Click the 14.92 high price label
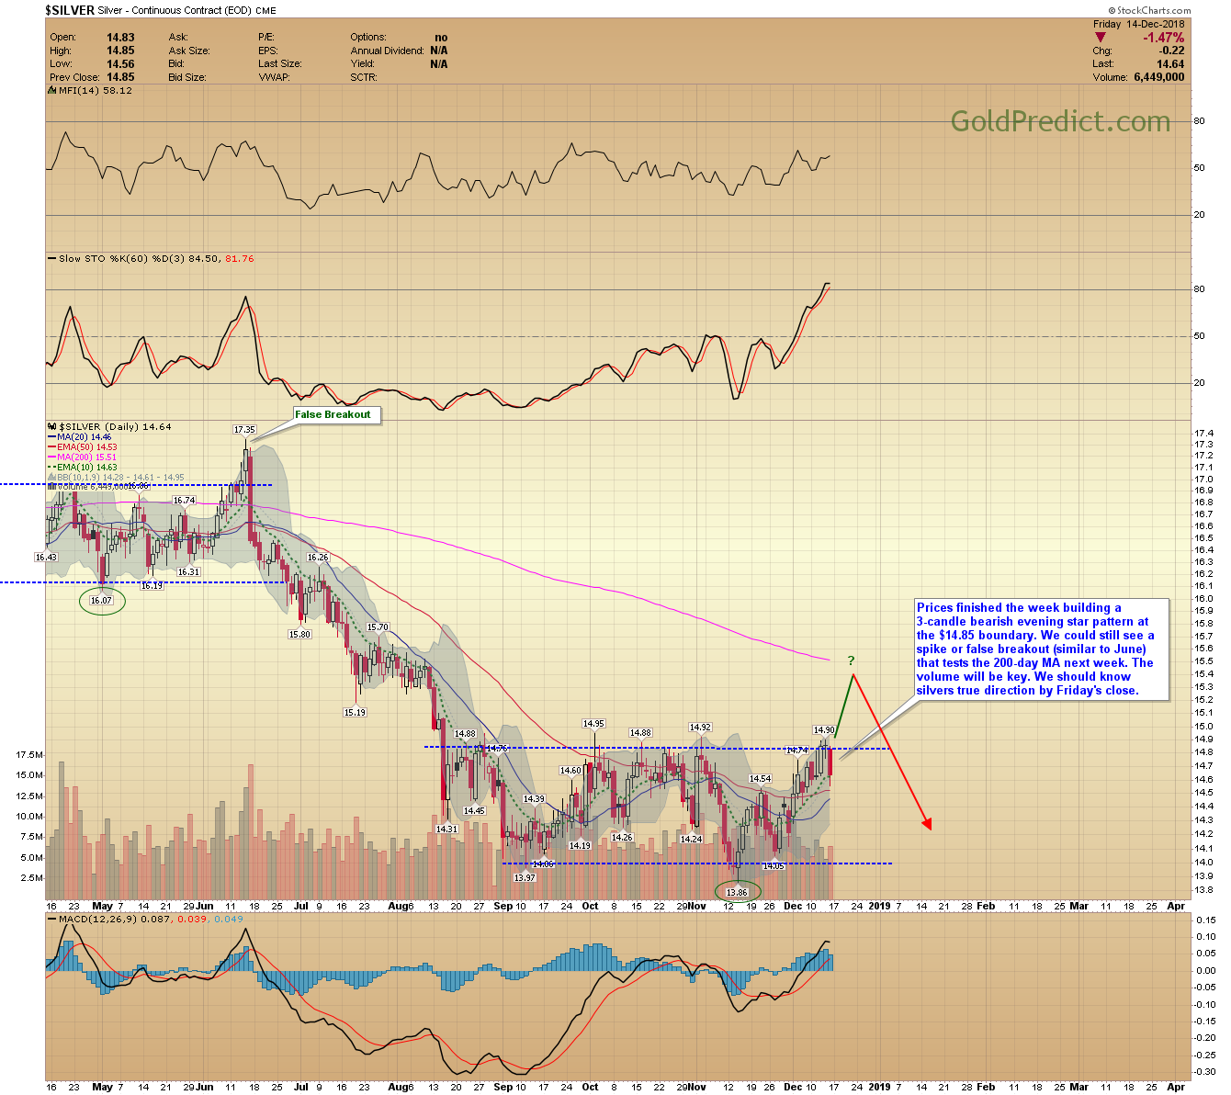The image size is (1231, 1095). click(x=700, y=728)
